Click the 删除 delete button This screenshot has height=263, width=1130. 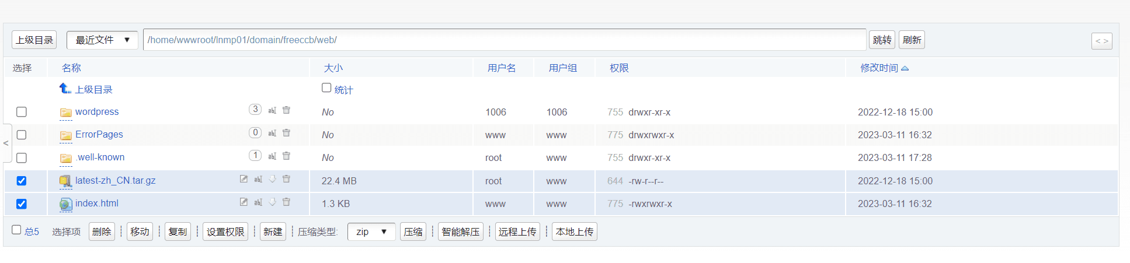click(x=102, y=232)
